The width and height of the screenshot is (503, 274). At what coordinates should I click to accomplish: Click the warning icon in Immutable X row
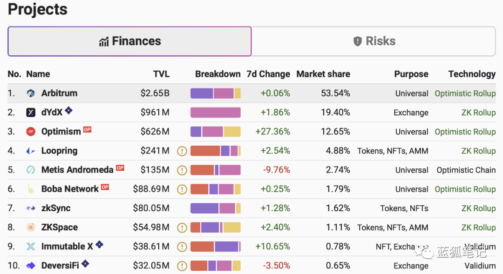tap(182, 247)
